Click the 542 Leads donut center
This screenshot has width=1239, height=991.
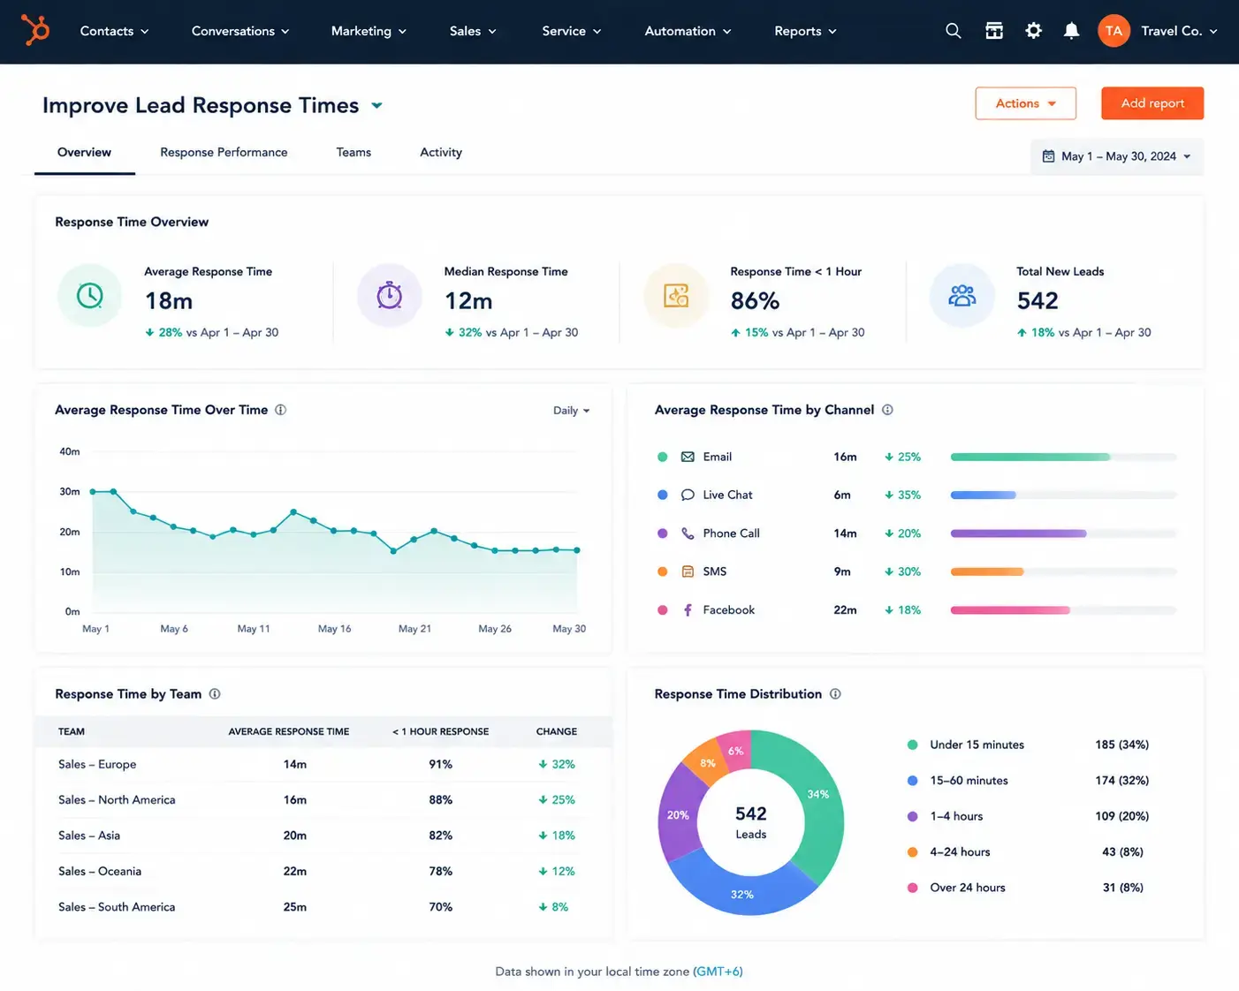pos(751,822)
